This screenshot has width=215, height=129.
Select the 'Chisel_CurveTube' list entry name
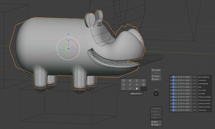pos(205,97)
